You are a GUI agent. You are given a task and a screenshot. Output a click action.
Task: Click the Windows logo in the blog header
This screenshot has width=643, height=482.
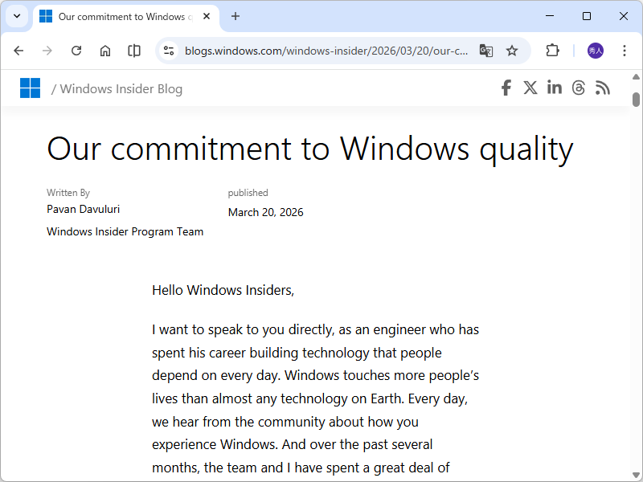30,88
